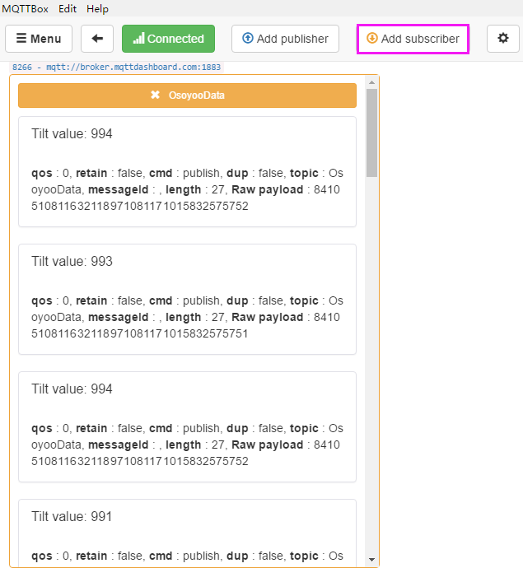
Task: Click the scrollbar up arrow
Action: 371,82
